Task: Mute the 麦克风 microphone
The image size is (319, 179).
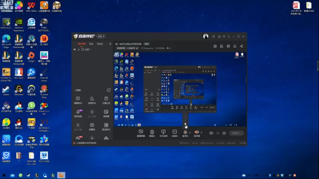Action: tap(185, 132)
